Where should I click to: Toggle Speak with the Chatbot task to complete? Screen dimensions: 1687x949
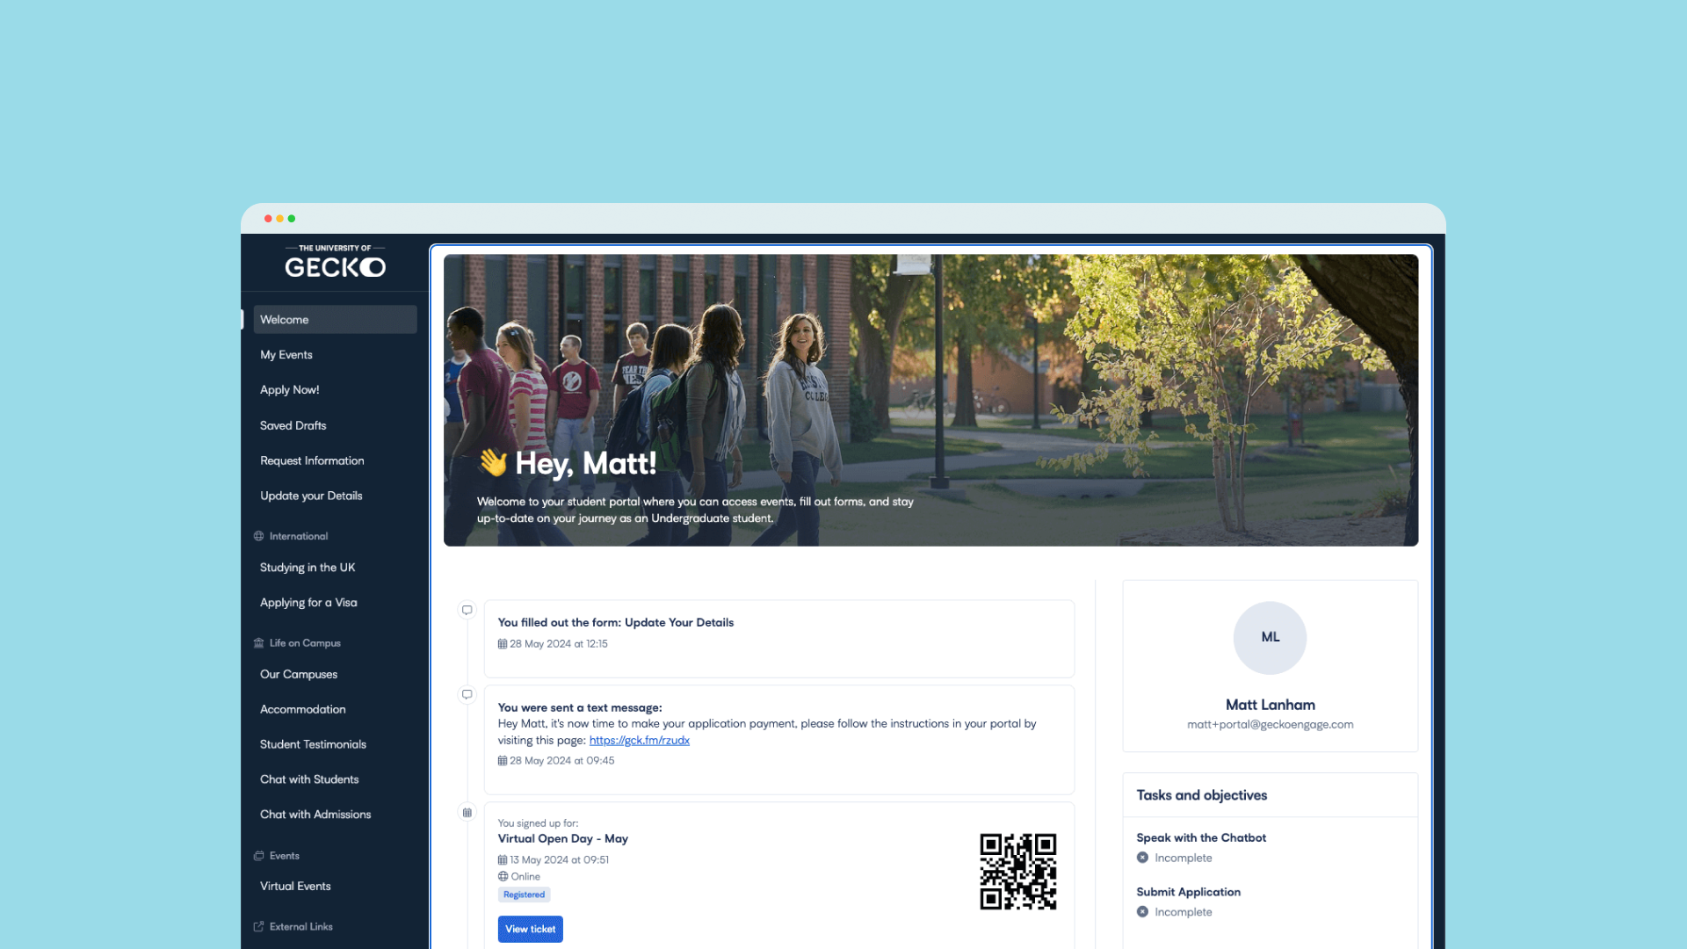(x=1142, y=857)
